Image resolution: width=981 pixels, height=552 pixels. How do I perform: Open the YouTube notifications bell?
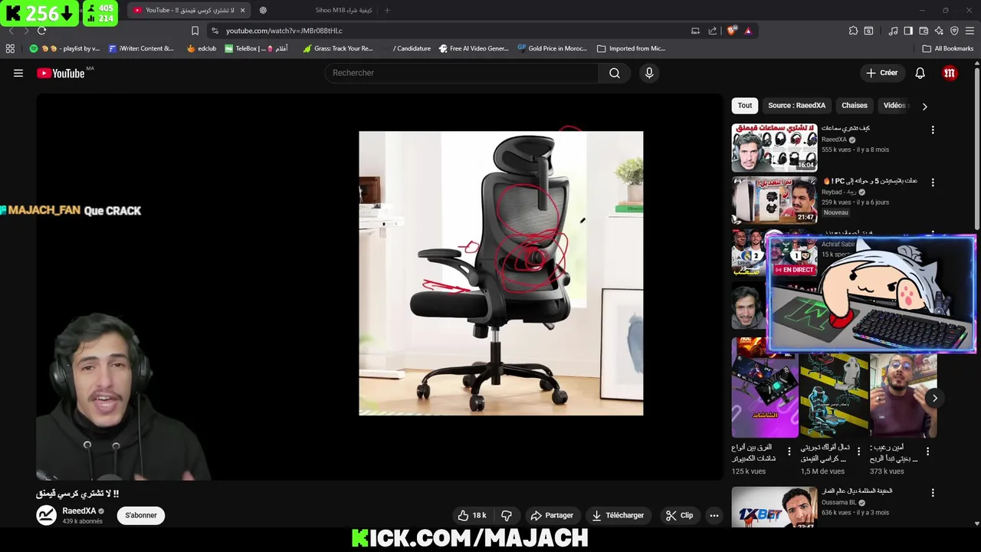[x=920, y=73]
